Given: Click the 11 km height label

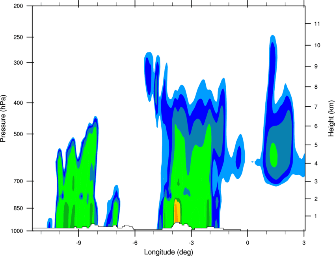Looking at the screenshot, I should pyautogui.click(x=317, y=24).
